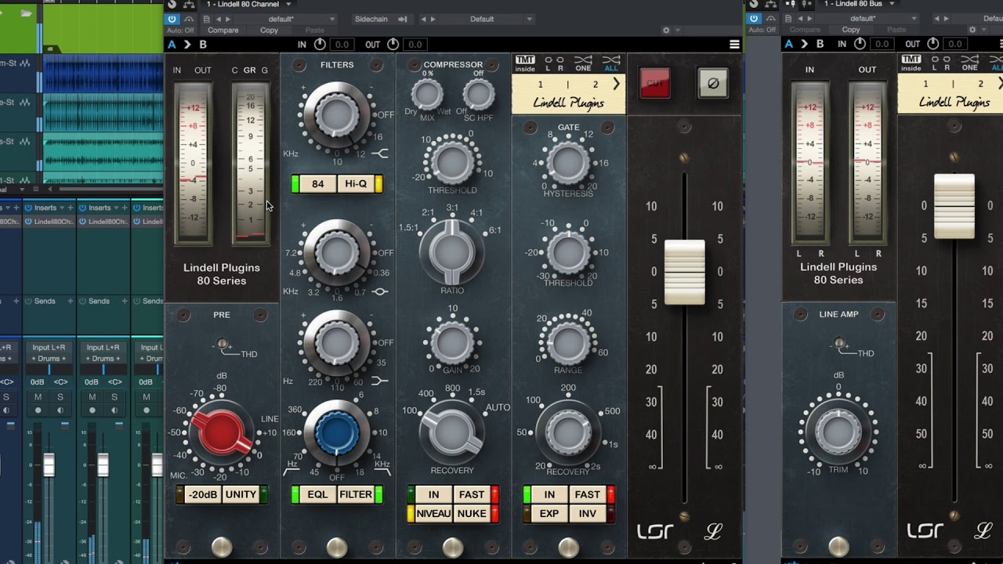Click the gate THRESHOLD knob

pyautogui.click(x=568, y=252)
